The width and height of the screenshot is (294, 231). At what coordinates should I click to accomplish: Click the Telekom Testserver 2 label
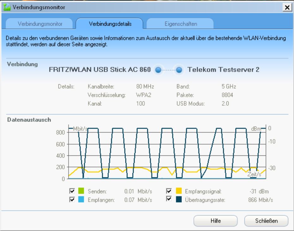tap(223, 70)
